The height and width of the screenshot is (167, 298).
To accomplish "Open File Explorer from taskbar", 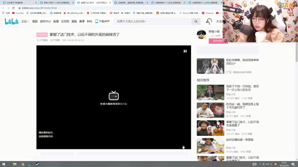I will click(14, 164).
